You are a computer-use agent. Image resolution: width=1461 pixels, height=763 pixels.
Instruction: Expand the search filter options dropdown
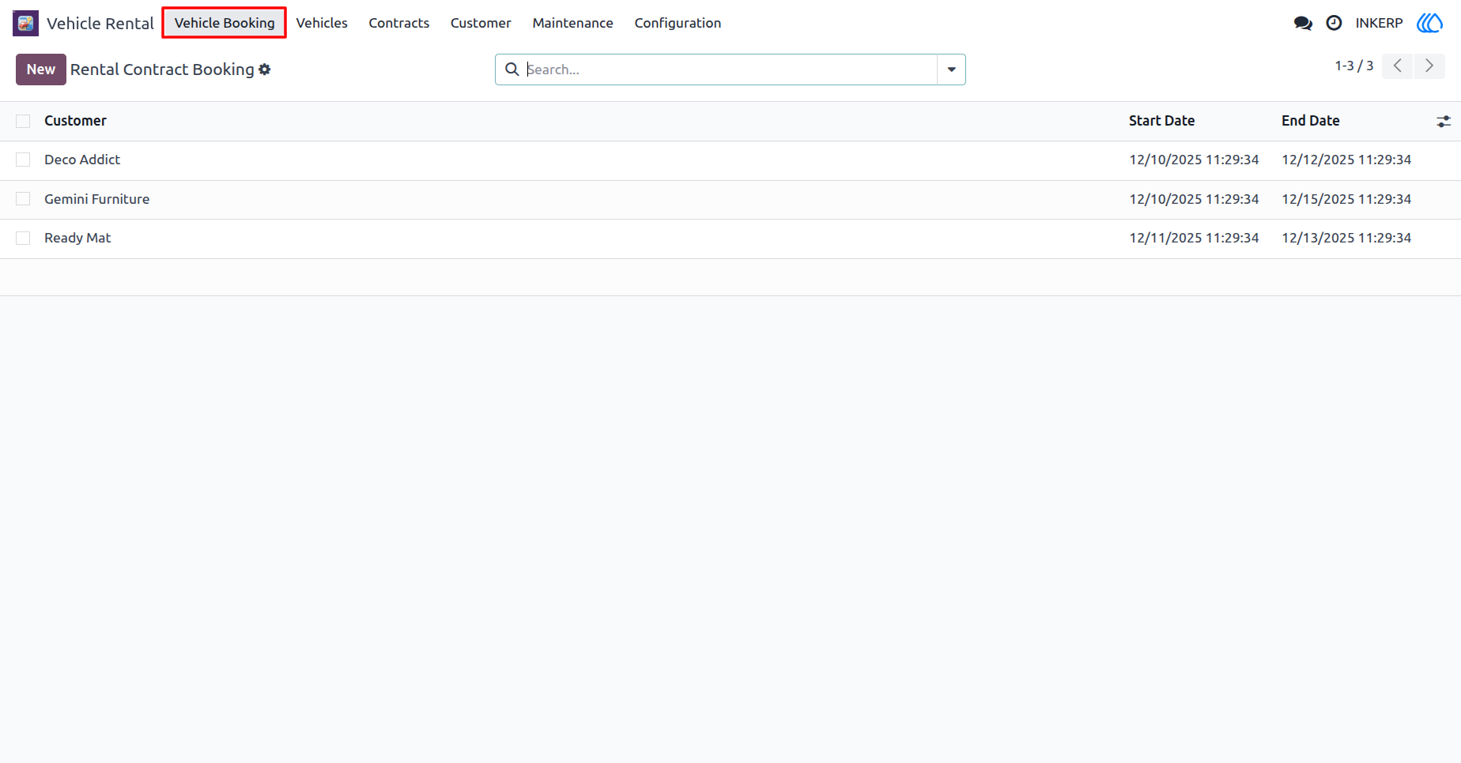click(x=951, y=70)
